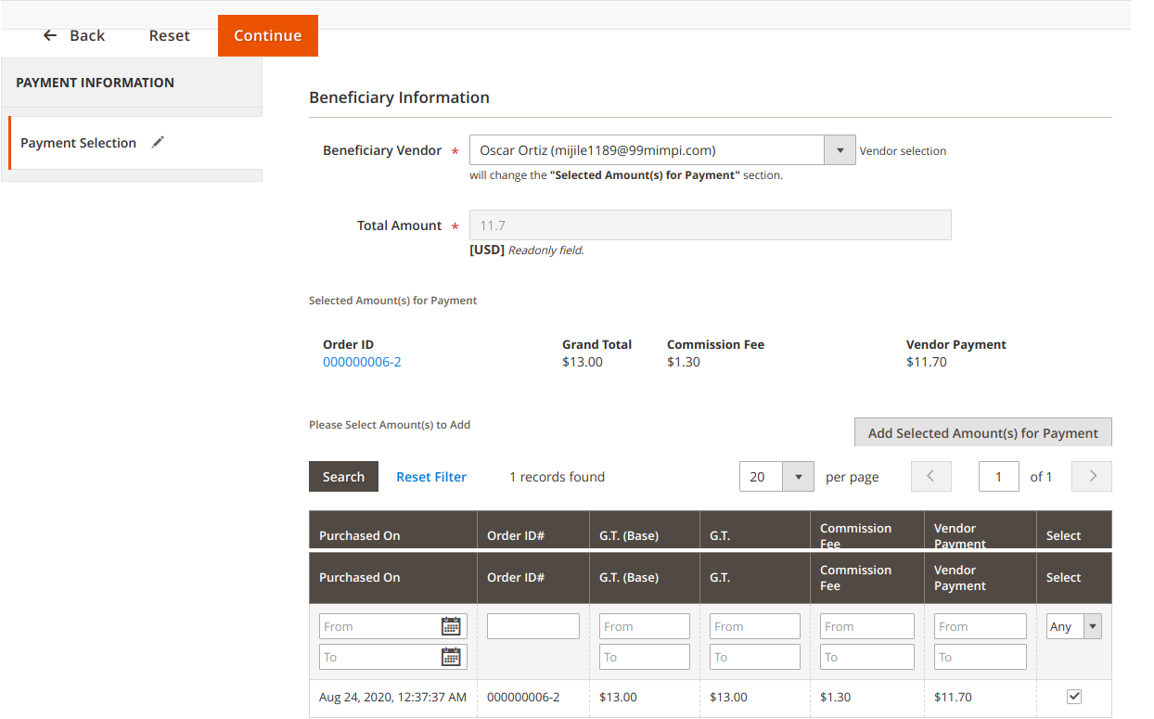Expand the per page count dropdown

click(798, 477)
